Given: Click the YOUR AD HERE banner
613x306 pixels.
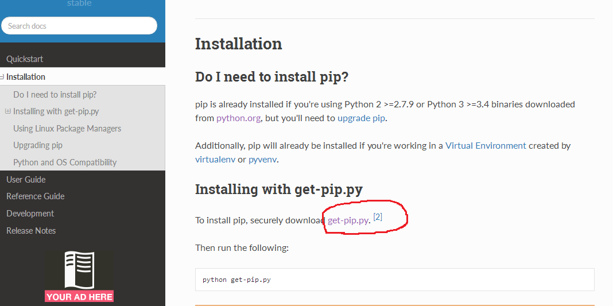Looking at the screenshot, I should [79, 297].
